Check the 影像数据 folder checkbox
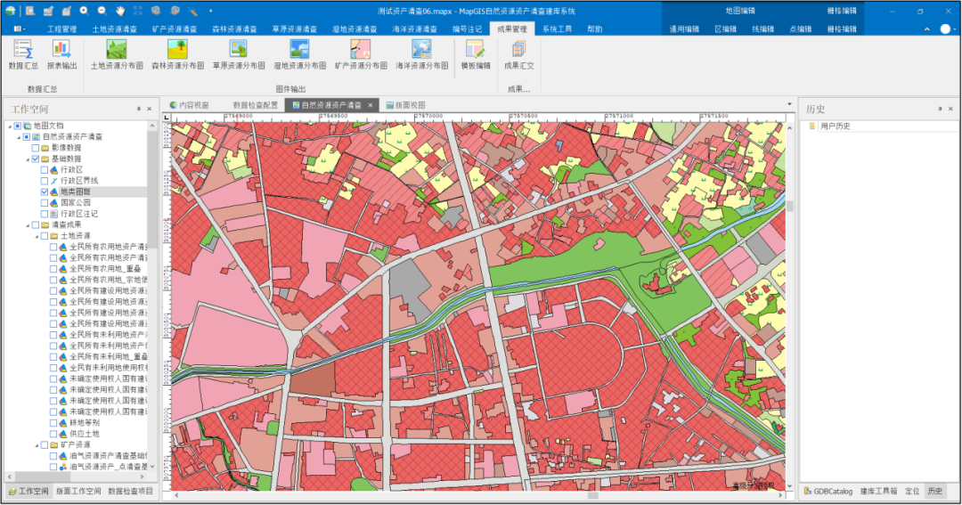 [35, 148]
